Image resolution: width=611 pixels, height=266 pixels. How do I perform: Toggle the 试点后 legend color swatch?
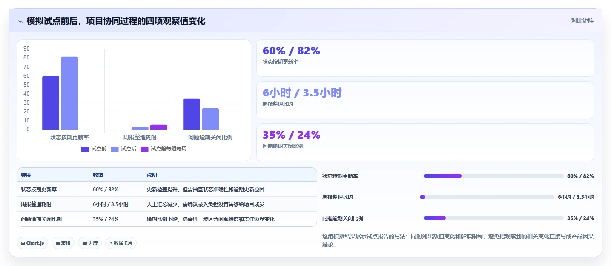(115, 149)
